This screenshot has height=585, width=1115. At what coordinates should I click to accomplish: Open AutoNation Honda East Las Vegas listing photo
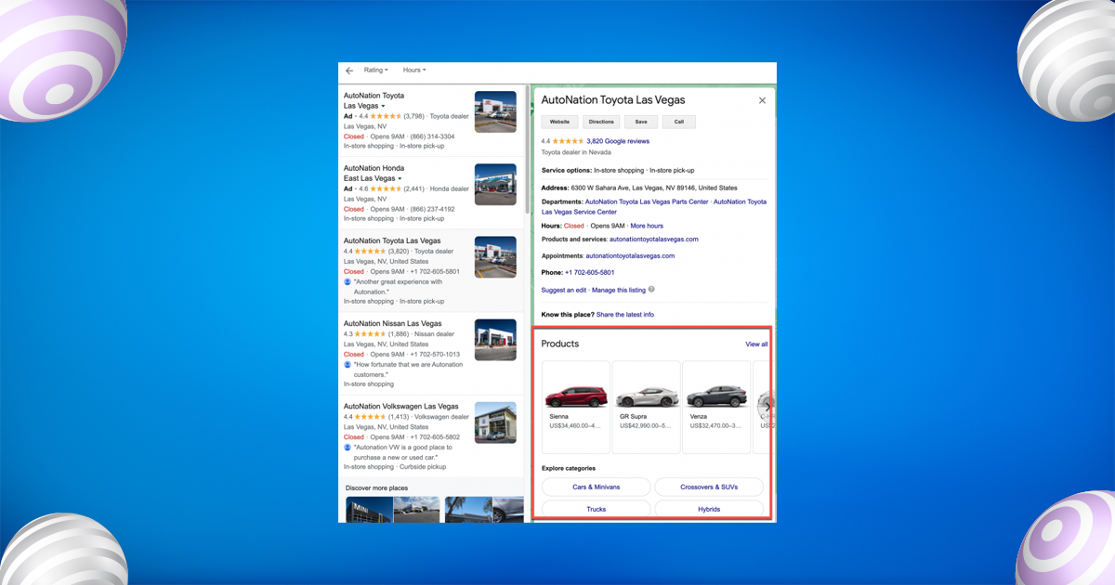(495, 185)
